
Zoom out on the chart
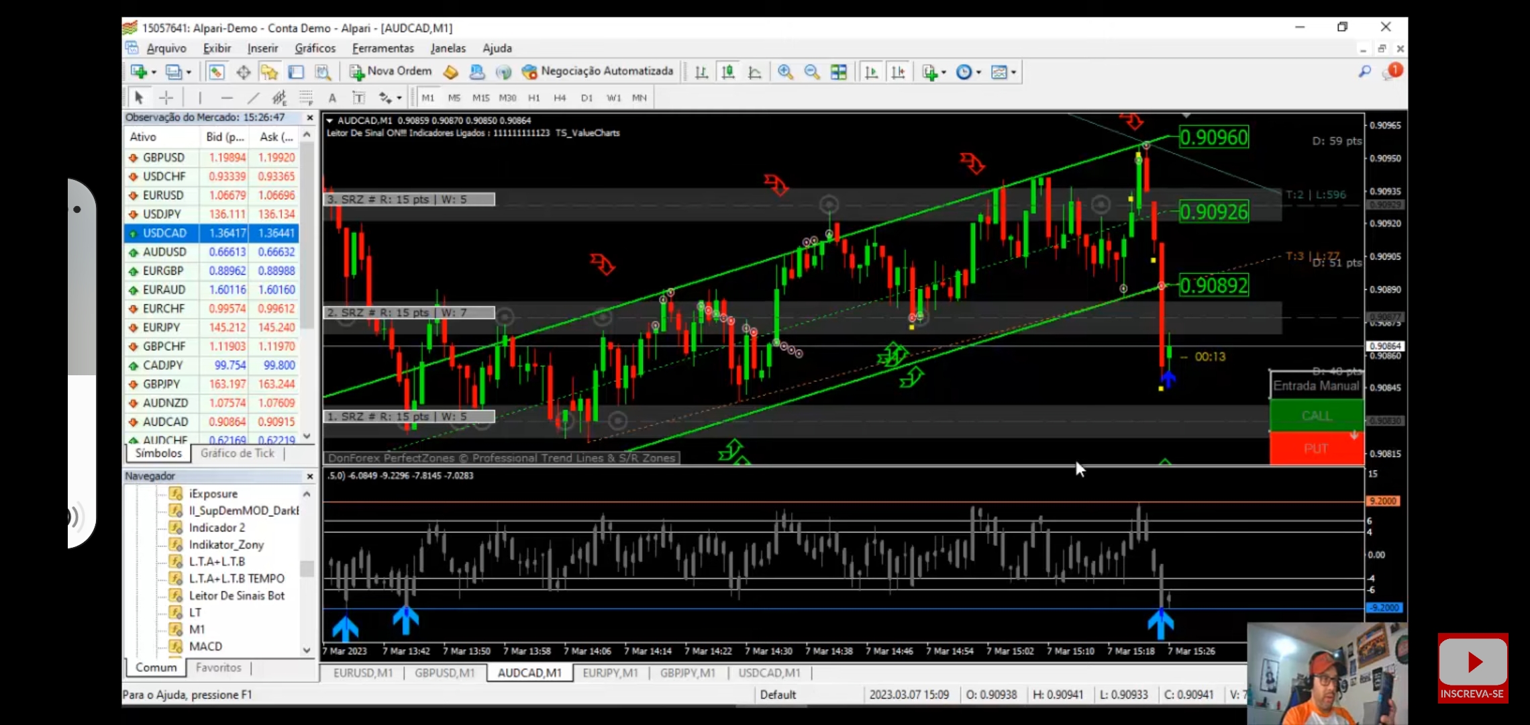click(812, 72)
